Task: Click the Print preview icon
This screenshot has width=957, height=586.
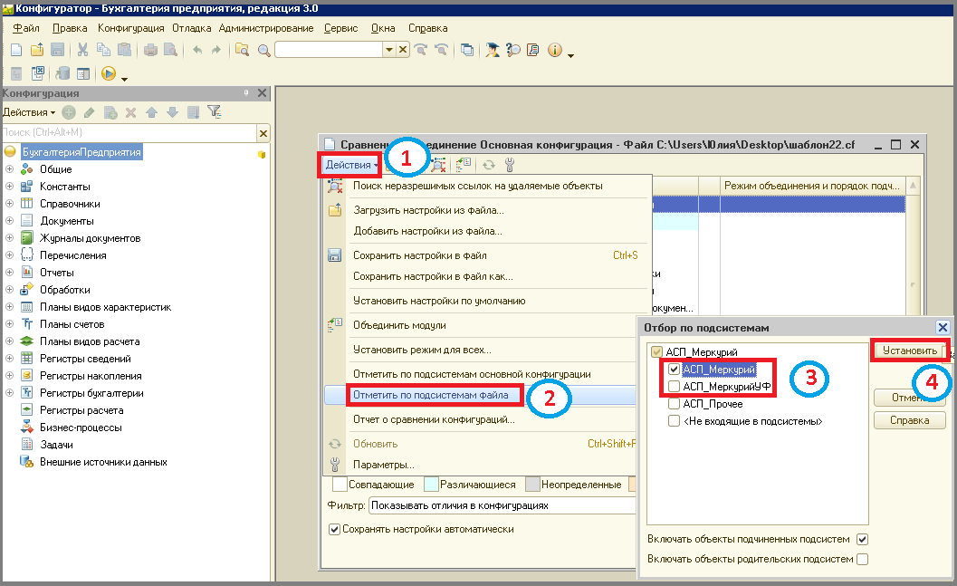Action: [171, 50]
